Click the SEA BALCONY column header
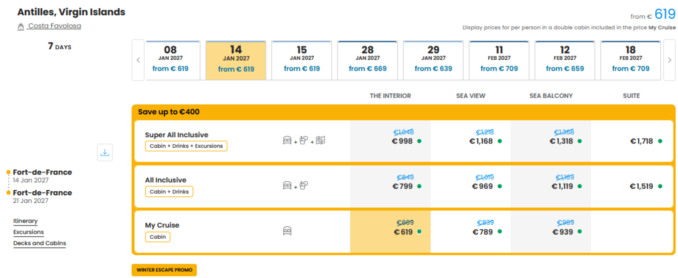This screenshot has height=278, width=678. click(x=551, y=96)
